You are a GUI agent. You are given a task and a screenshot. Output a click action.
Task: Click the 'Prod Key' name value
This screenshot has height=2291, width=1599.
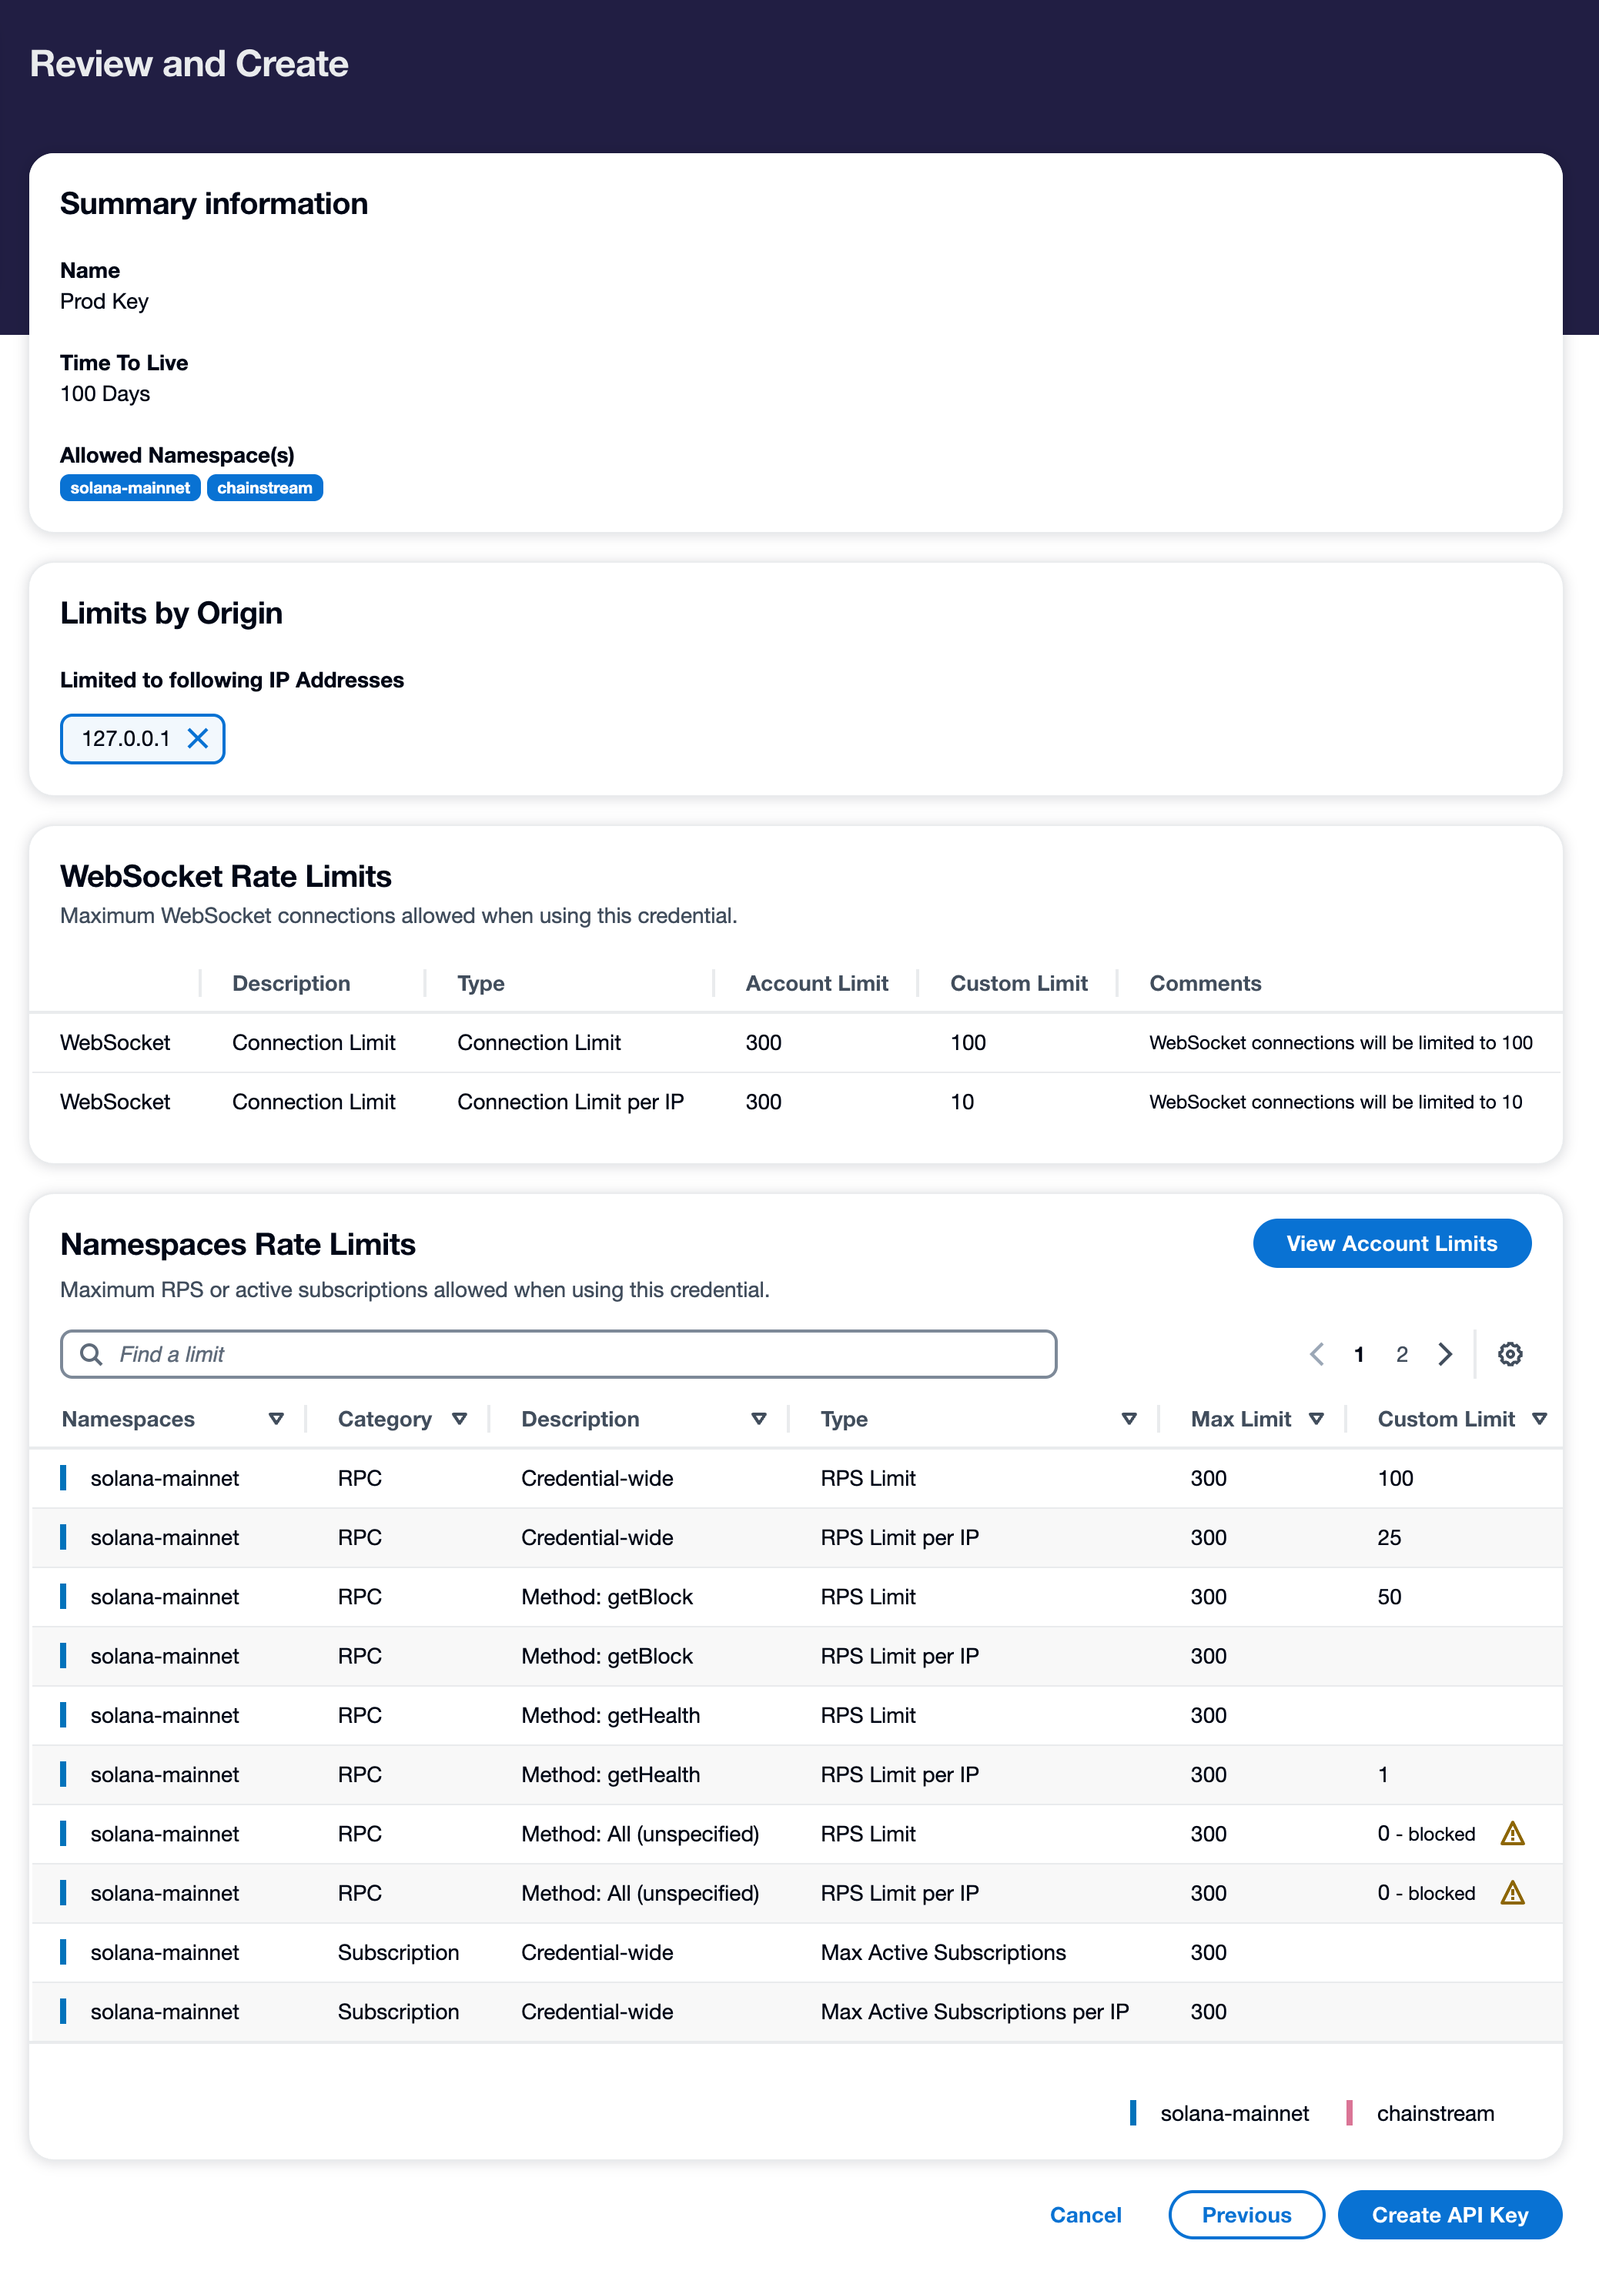point(104,301)
